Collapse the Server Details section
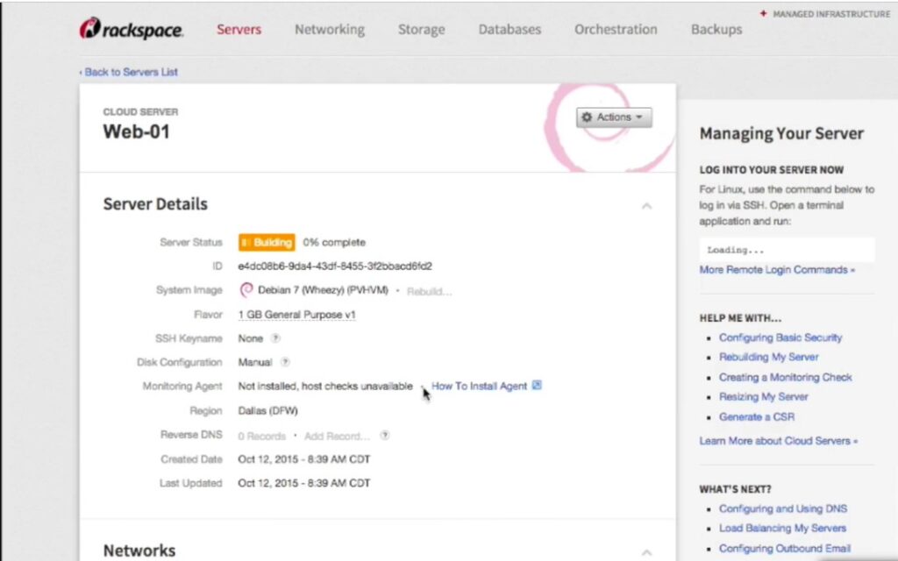This screenshot has width=898, height=561. point(646,206)
